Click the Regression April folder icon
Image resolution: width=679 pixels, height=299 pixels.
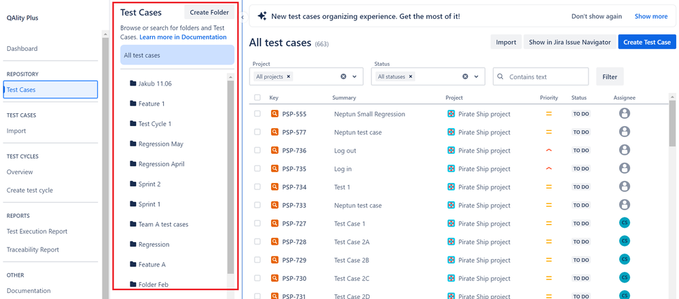tap(133, 164)
